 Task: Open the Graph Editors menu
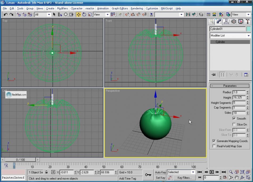click(120, 9)
